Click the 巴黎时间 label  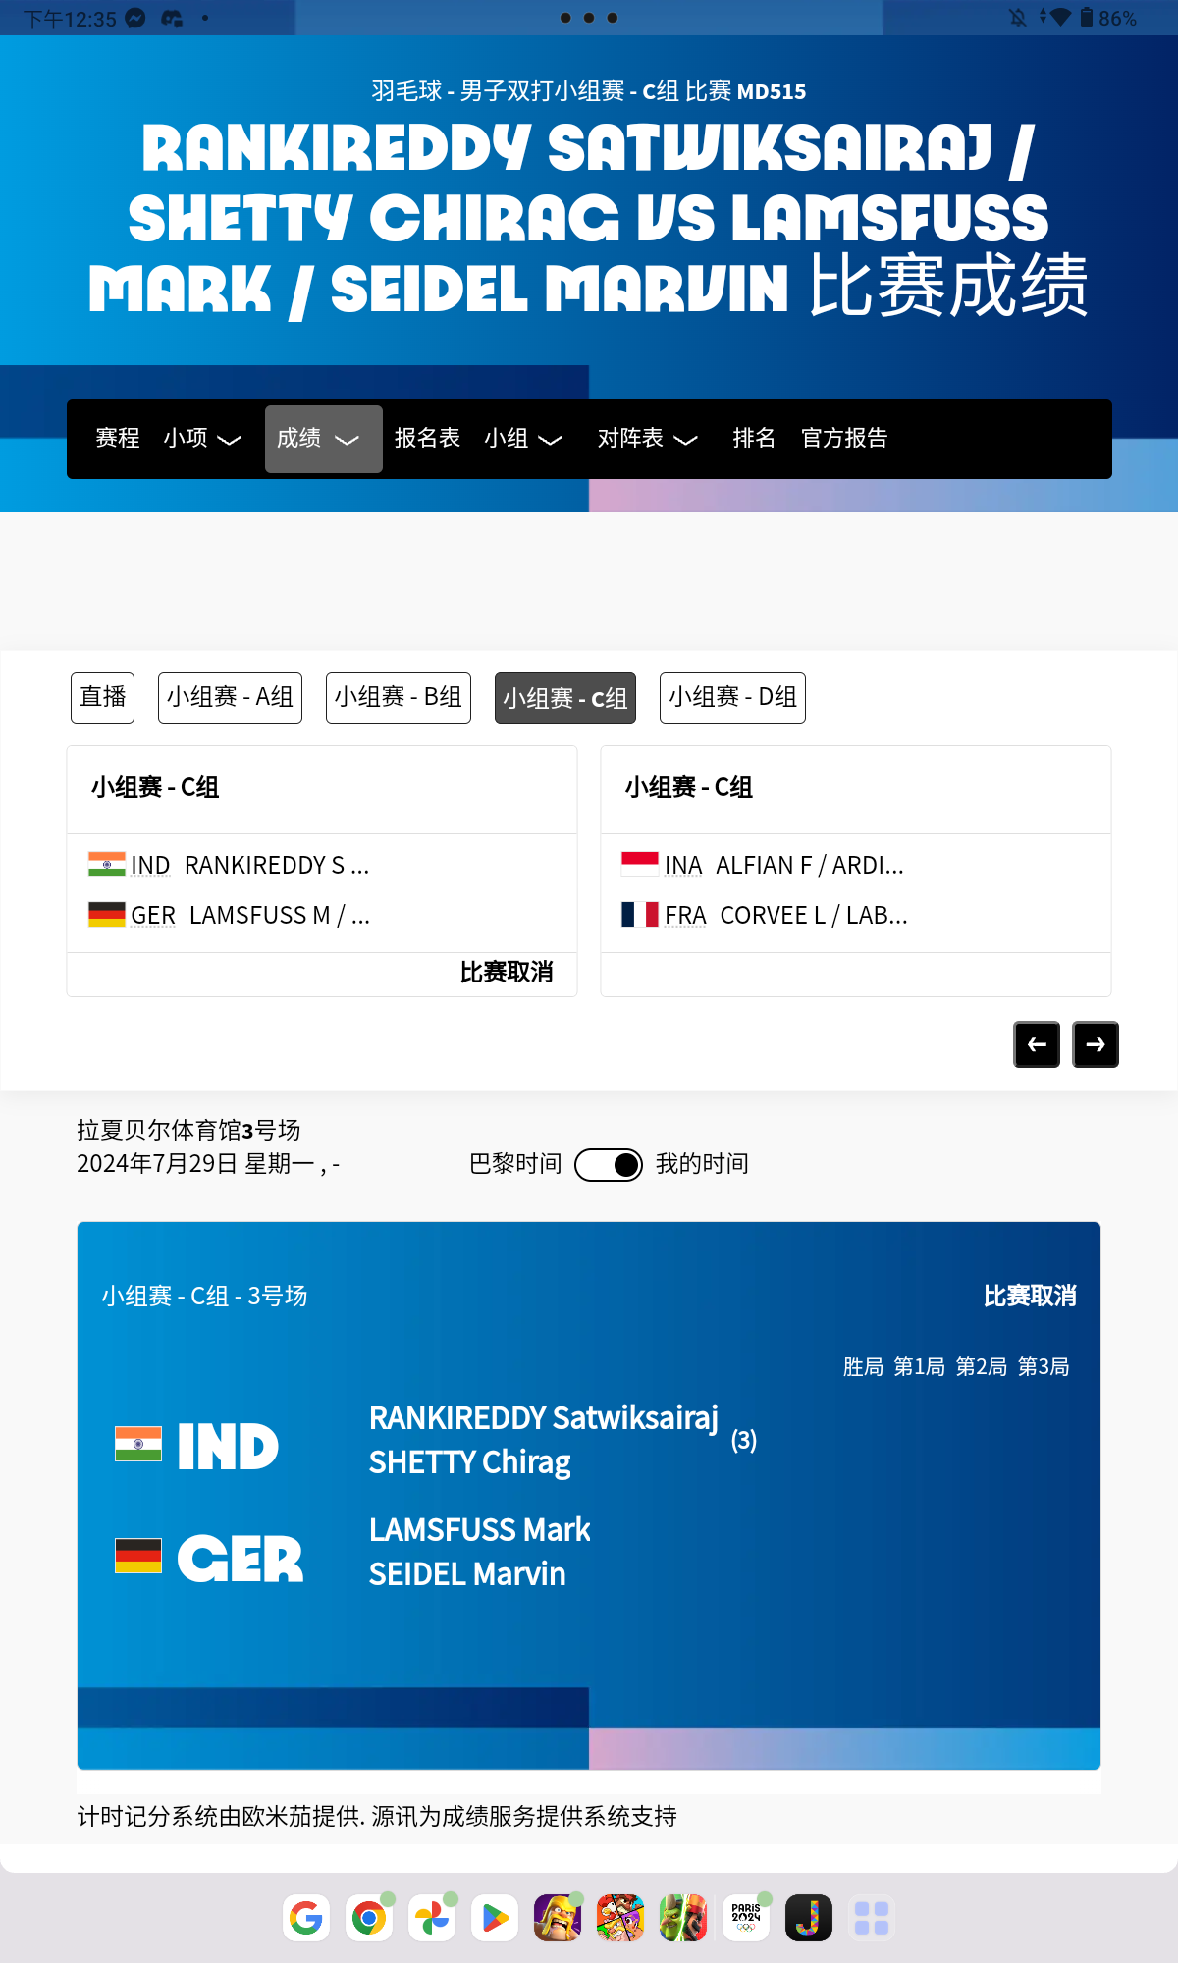click(x=515, y=1164)
